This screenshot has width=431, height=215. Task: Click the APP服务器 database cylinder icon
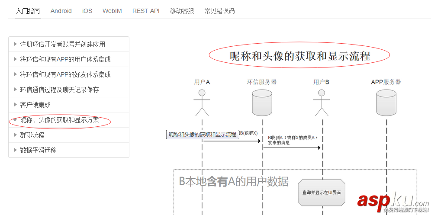[386, 103]
